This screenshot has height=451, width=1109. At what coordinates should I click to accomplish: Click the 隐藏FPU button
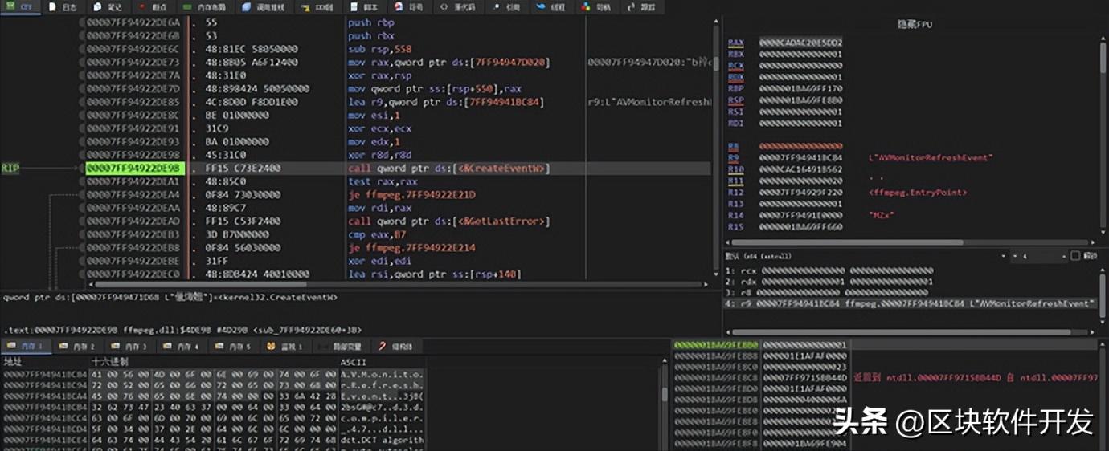click(915, 25)
